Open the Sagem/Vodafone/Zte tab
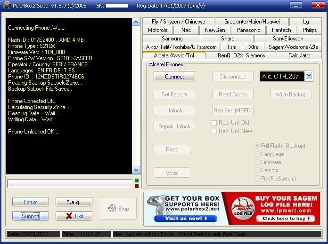328x244 pixels. pyautogui.click(x=293, y=47)
